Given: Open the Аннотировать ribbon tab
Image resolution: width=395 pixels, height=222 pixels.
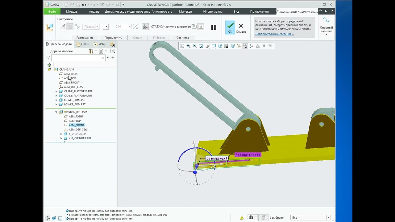Looking at the screenshot, I should [x=162, y=11].
